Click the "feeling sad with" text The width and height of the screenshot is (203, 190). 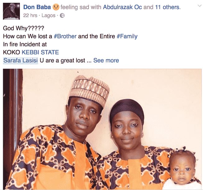(81, 7)
